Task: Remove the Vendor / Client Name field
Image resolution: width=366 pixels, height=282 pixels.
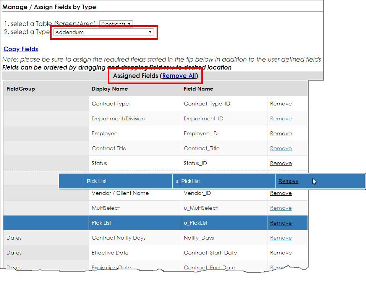Action: (x=281, y=193)
